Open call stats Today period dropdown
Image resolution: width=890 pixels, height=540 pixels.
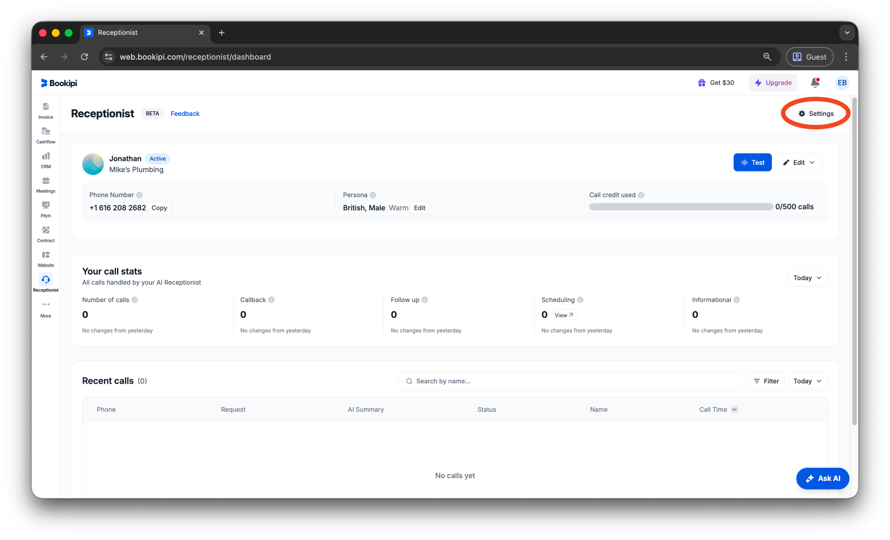coord(807,278)
